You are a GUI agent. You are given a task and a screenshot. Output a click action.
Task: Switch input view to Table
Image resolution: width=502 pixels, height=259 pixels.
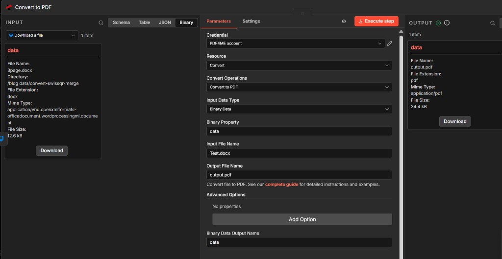point(144,23)
